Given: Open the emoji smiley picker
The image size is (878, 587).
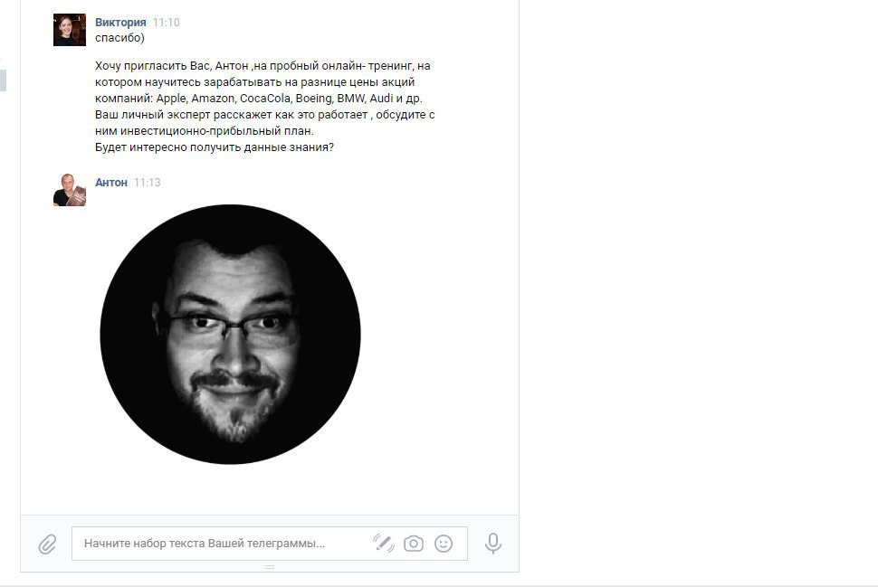Looking at the screenshot, I should pyautogui.click(x=444, y=544).
